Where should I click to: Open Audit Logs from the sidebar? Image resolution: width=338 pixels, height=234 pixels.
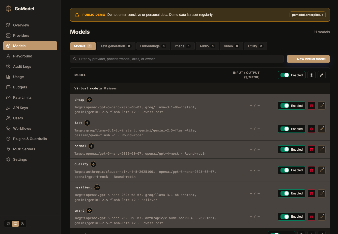coord(30,66)
